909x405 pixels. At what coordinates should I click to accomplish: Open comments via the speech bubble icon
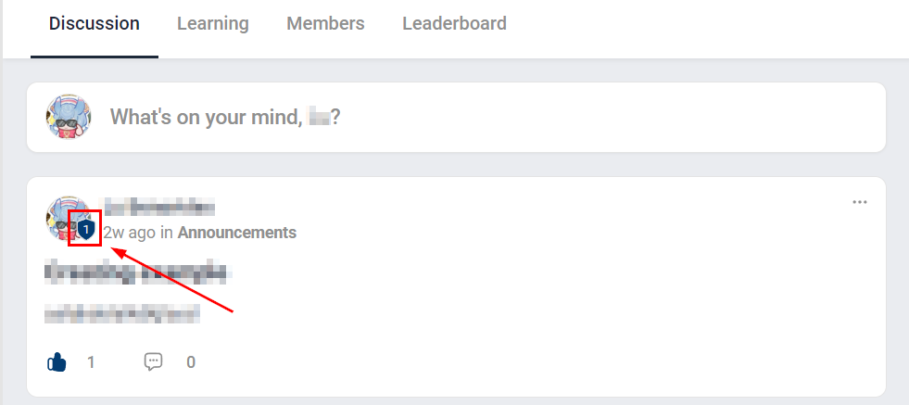click(x=154, y=362)
